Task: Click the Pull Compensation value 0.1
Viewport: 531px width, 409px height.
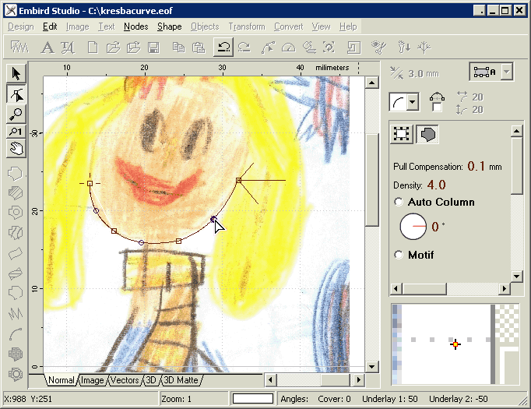Action: (476, 166)
